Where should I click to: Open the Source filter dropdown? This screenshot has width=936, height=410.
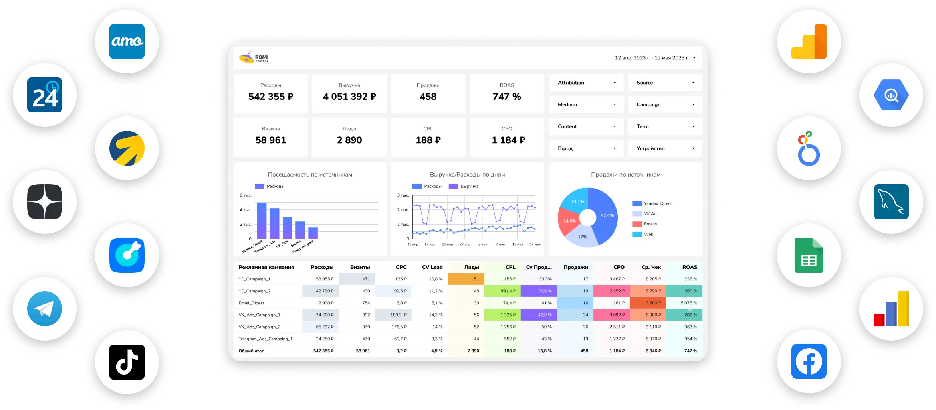[x=665, y=83]
